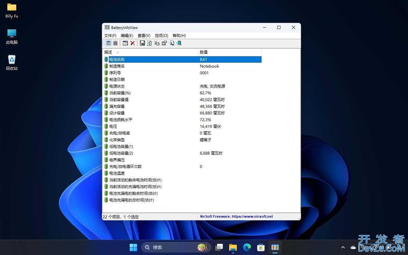
Task: Visit the NirSoft Freeware website link
Action: click(237, 216)
